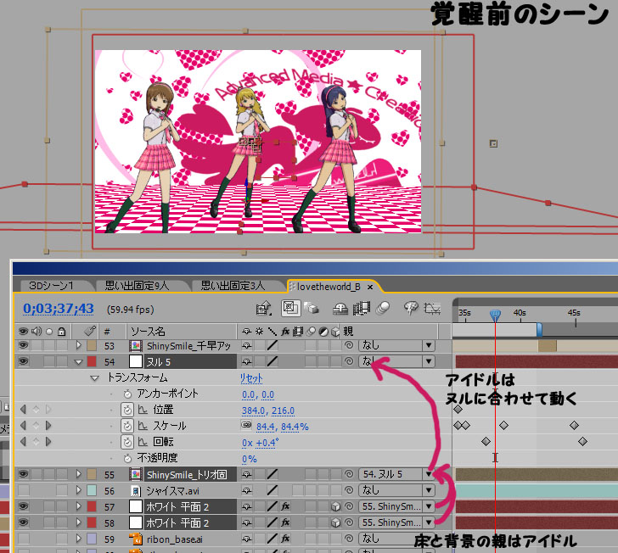Viewport: 618px width, 553px height.
Task: Click label color swatch of layer 56
Action: coord(92,490)
